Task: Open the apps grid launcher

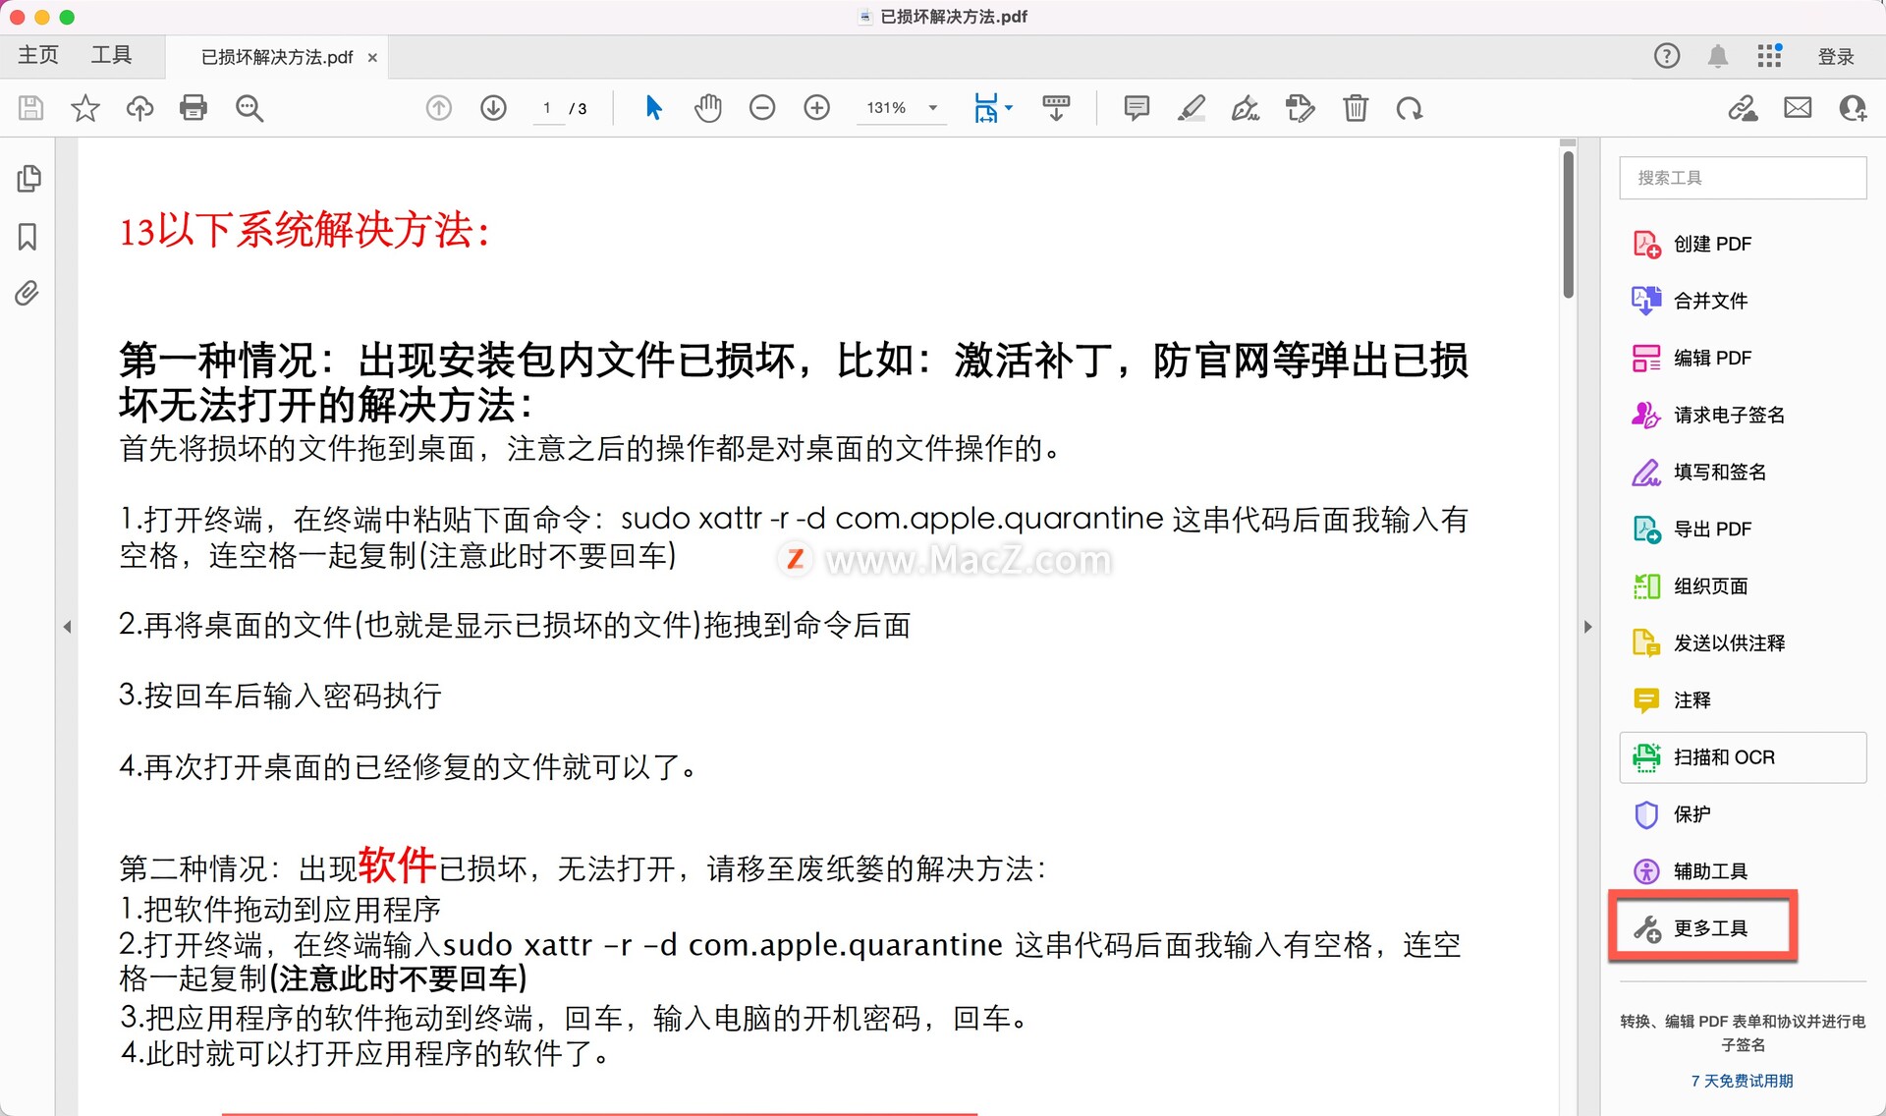Action: pyautogui.click(x=1770, y=56)
